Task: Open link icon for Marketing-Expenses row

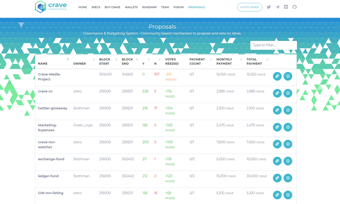Action: (x=277, y=127)
